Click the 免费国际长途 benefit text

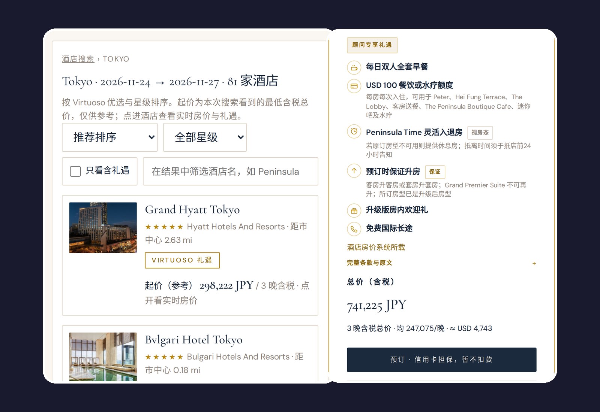[x=389, y=228]
